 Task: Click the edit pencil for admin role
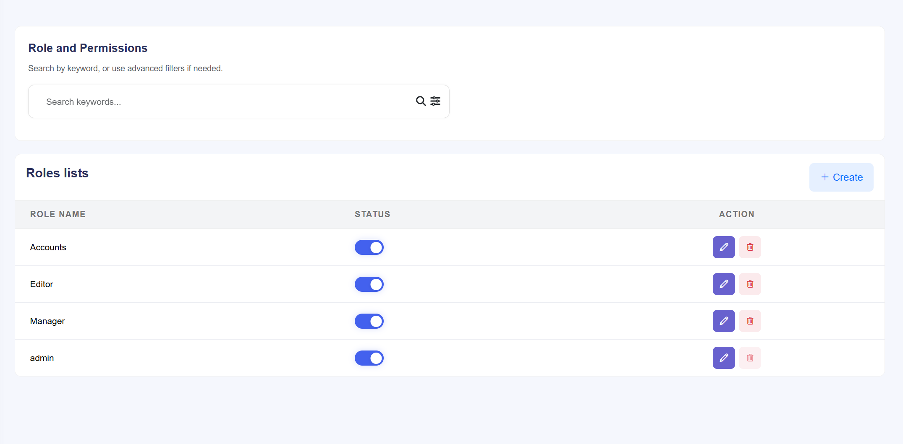(x=723, y=358)
